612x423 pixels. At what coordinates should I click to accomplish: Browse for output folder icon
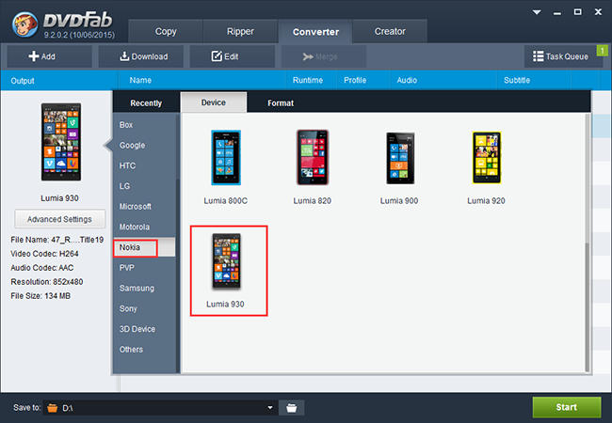(292, 408)
